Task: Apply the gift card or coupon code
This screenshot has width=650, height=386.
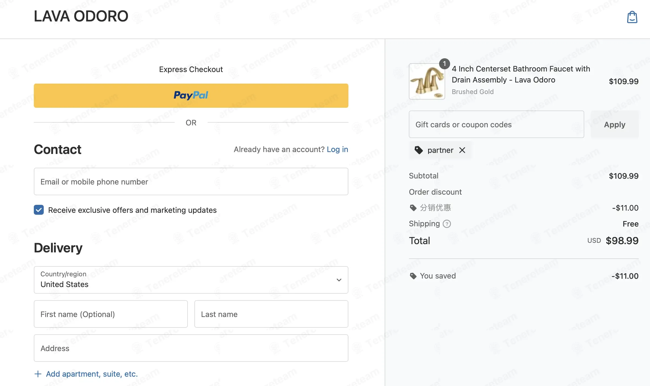Action: point(615,125)
